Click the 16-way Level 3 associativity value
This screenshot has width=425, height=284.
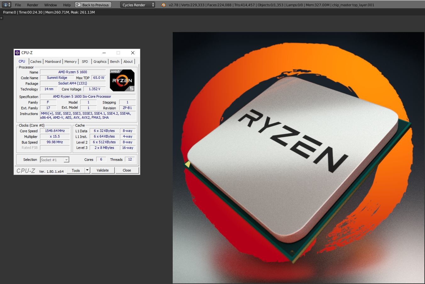point(128,148)
